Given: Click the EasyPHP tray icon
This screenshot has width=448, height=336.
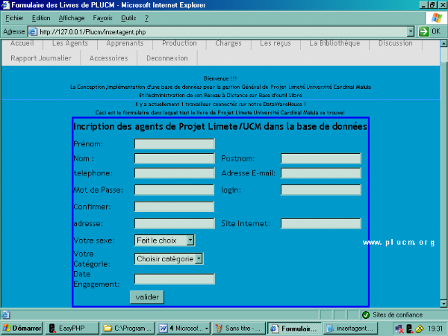Looking at the screenshot, I should [x=409, y=329].
